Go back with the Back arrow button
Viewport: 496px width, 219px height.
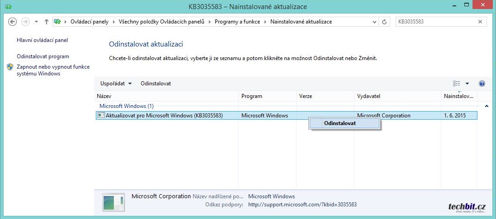click(12, 22)
